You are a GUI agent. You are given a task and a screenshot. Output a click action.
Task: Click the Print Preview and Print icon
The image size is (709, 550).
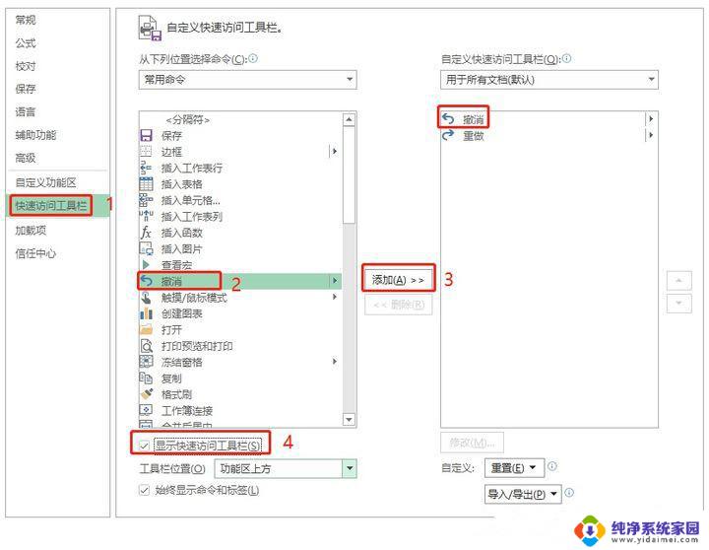click(146, 346)
